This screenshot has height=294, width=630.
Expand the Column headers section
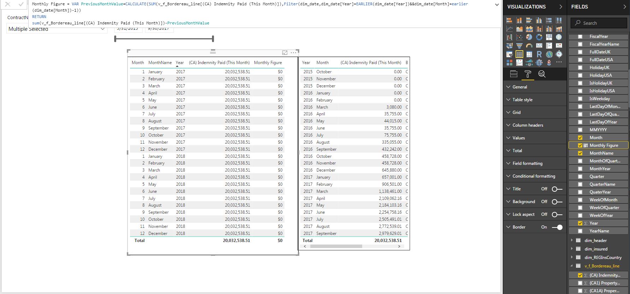535,125
